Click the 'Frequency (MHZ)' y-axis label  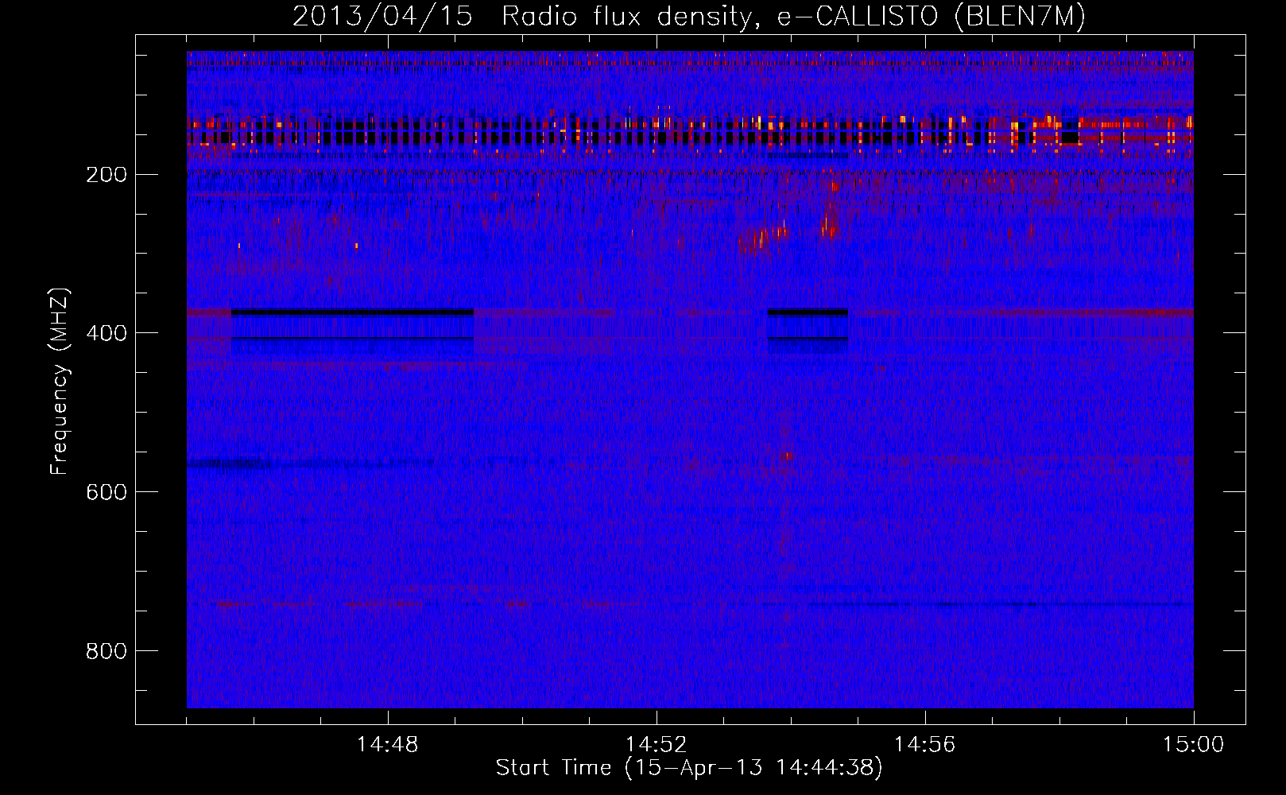click(60, 382)
